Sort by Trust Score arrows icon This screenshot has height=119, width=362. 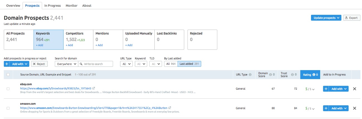pos(296,75)
